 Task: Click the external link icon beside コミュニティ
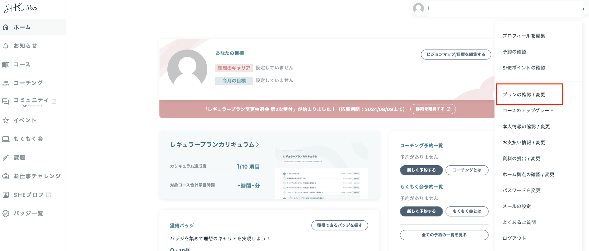[x=54, y=102]
